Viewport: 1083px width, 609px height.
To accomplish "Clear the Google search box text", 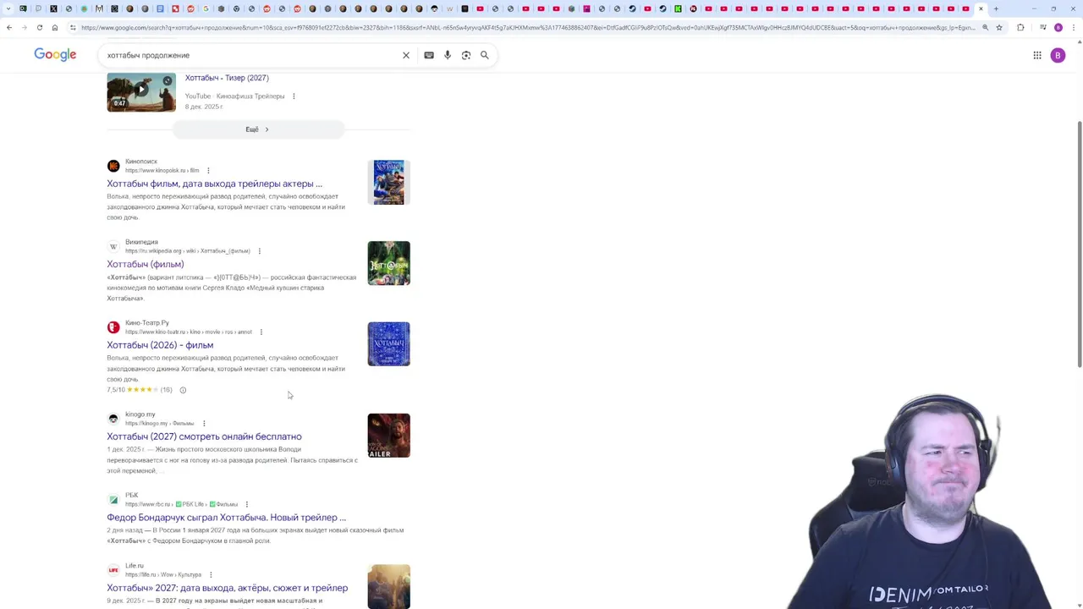I will coord(406,55).
